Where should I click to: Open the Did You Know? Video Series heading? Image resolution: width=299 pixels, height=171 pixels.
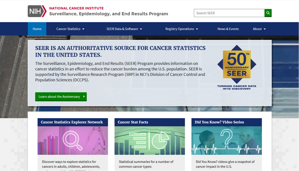pyautogui.click(x=219, y=122)
